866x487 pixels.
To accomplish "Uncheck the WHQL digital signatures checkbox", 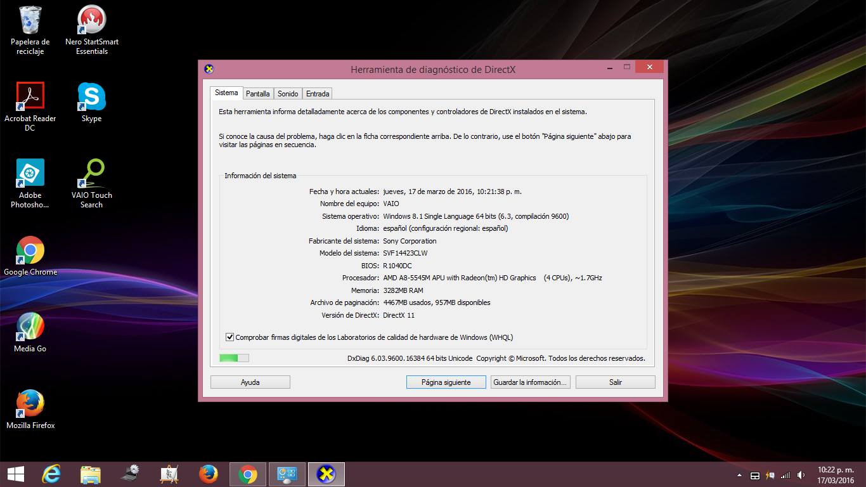I will [230, 337].
